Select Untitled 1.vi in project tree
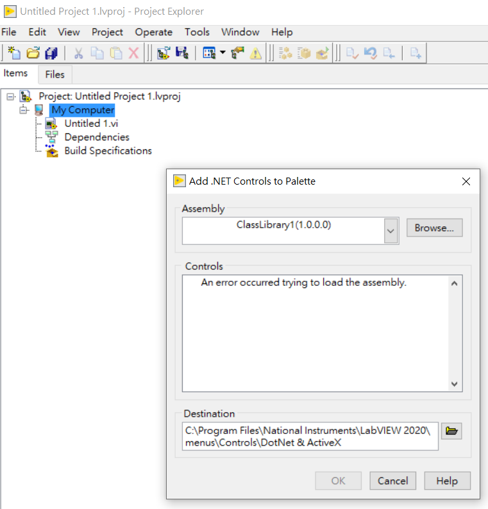The height and width of the screenshot is (509, 488). tap(91, 123)
